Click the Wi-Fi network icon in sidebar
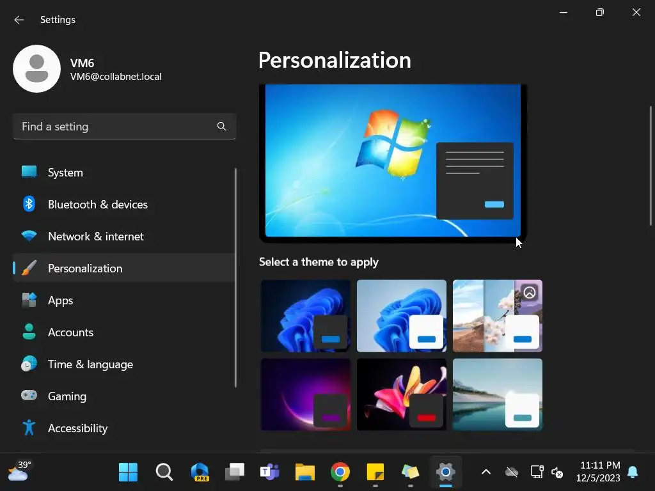 pos(29,236)
